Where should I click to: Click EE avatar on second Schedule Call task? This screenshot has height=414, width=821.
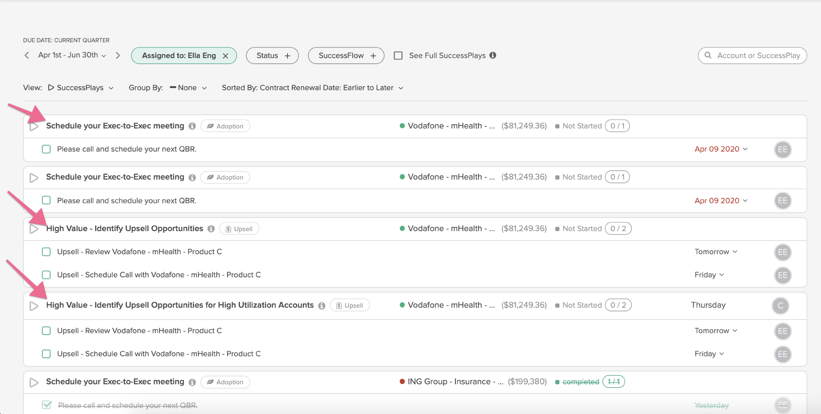[783, 354]
